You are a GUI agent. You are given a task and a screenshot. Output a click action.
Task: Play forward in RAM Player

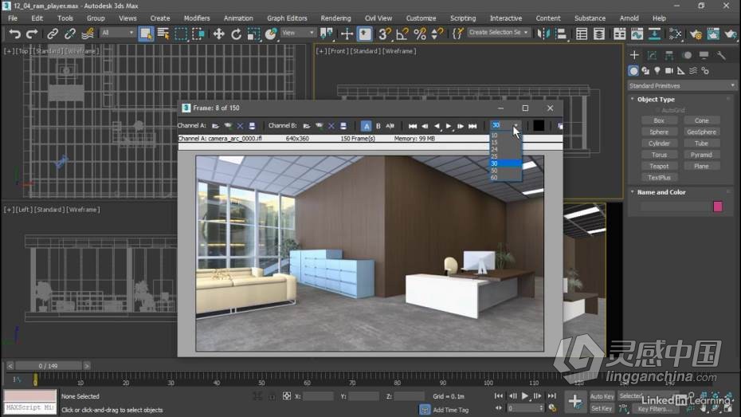tap(449, 126)
